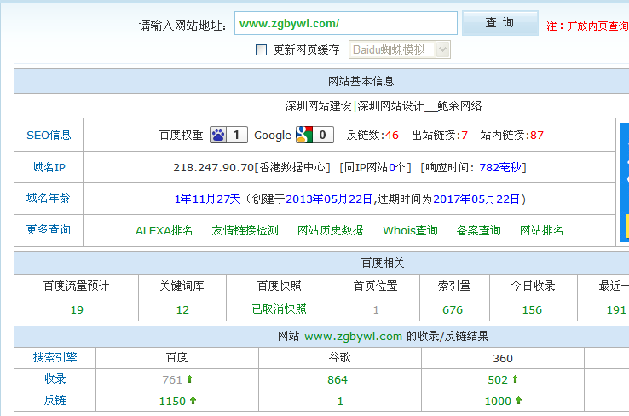Click 索引量 value 676
This screenshot has height=416, width=629.
[453, 310]
